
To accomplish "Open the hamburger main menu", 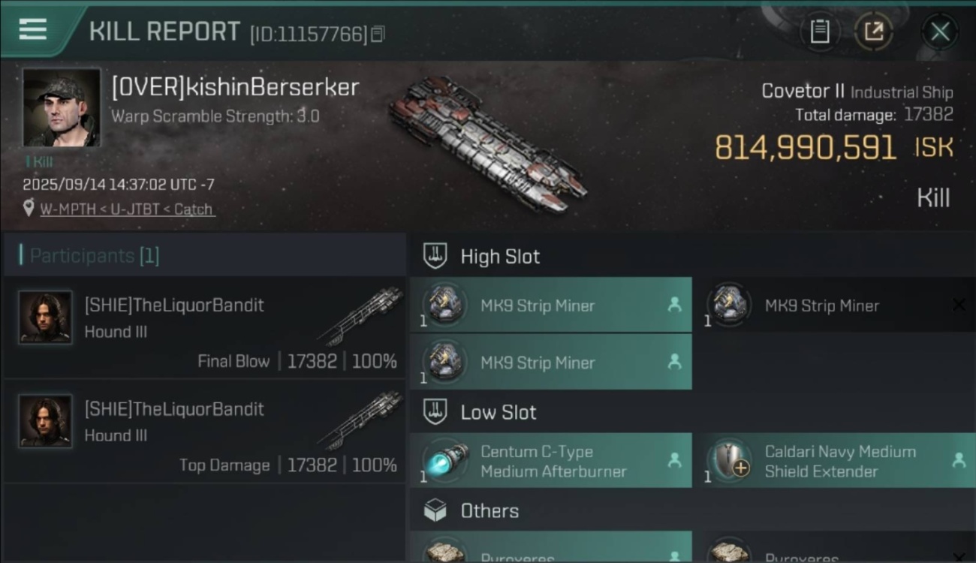I will pyautogui.click(x=32, y=29).
